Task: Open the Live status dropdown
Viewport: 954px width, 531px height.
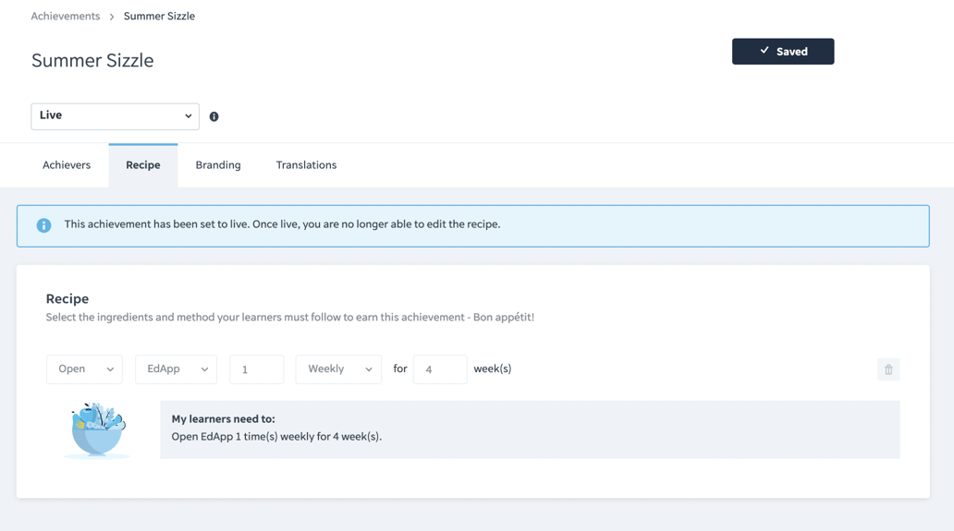Action: (116, 116)
